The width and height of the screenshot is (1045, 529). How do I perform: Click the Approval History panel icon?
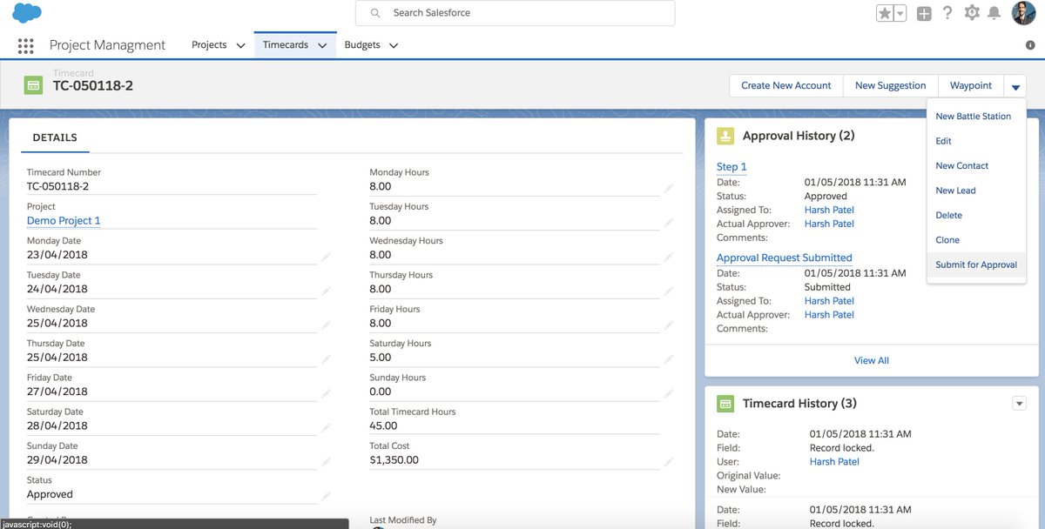pos(725,136)
